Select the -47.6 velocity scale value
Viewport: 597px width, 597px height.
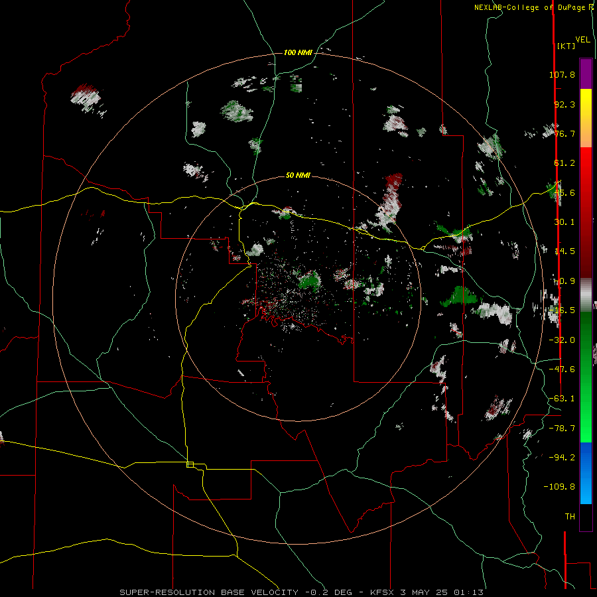click(x=562, y=369)
